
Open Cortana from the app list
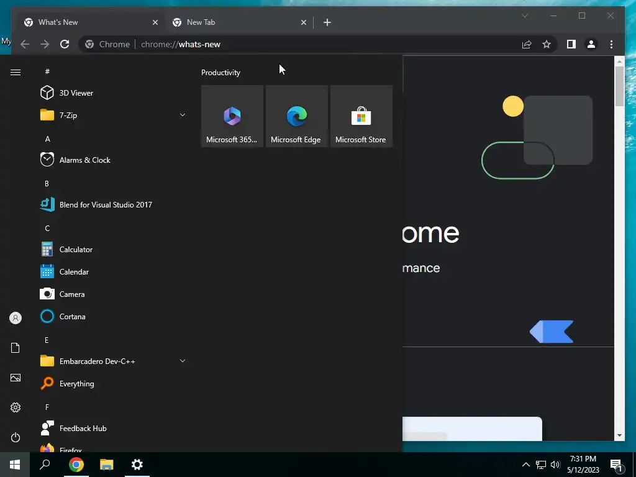tap(114, 316)
